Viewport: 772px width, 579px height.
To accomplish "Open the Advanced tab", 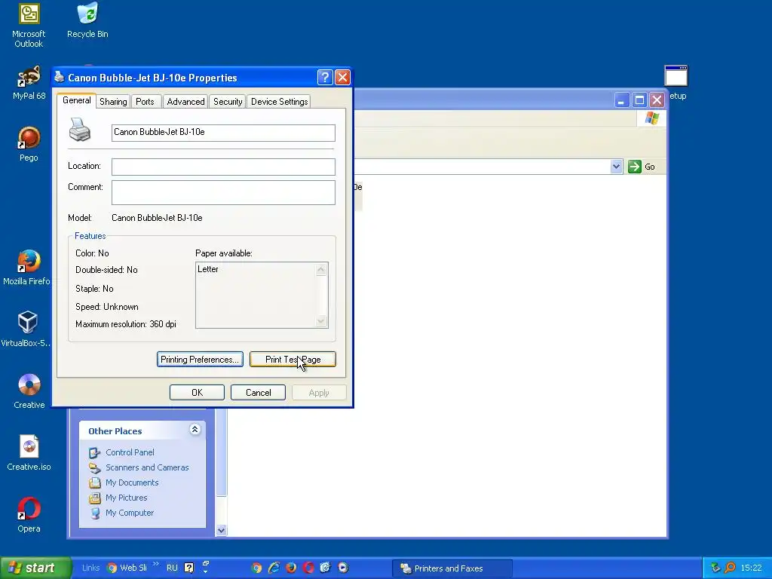I will coord(185,102).
